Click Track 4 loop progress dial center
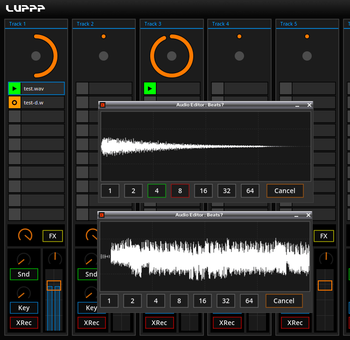 pos(239,56)
